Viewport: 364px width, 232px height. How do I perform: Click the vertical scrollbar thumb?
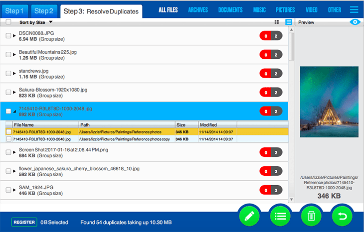click(x=292, y=47)
